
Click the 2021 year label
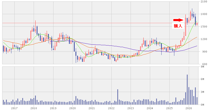[92, 108]
